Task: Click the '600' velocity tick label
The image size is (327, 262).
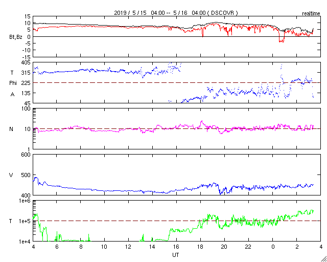Action: click(26, 155)
